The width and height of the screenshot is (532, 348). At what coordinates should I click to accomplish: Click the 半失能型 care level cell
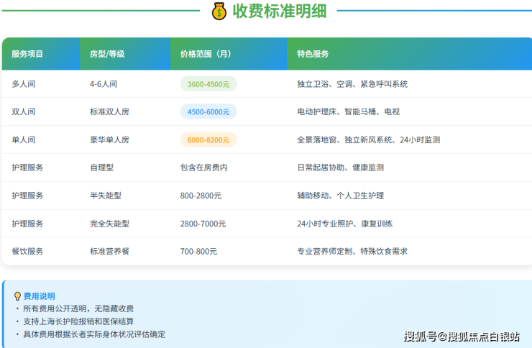coord(106,196)
